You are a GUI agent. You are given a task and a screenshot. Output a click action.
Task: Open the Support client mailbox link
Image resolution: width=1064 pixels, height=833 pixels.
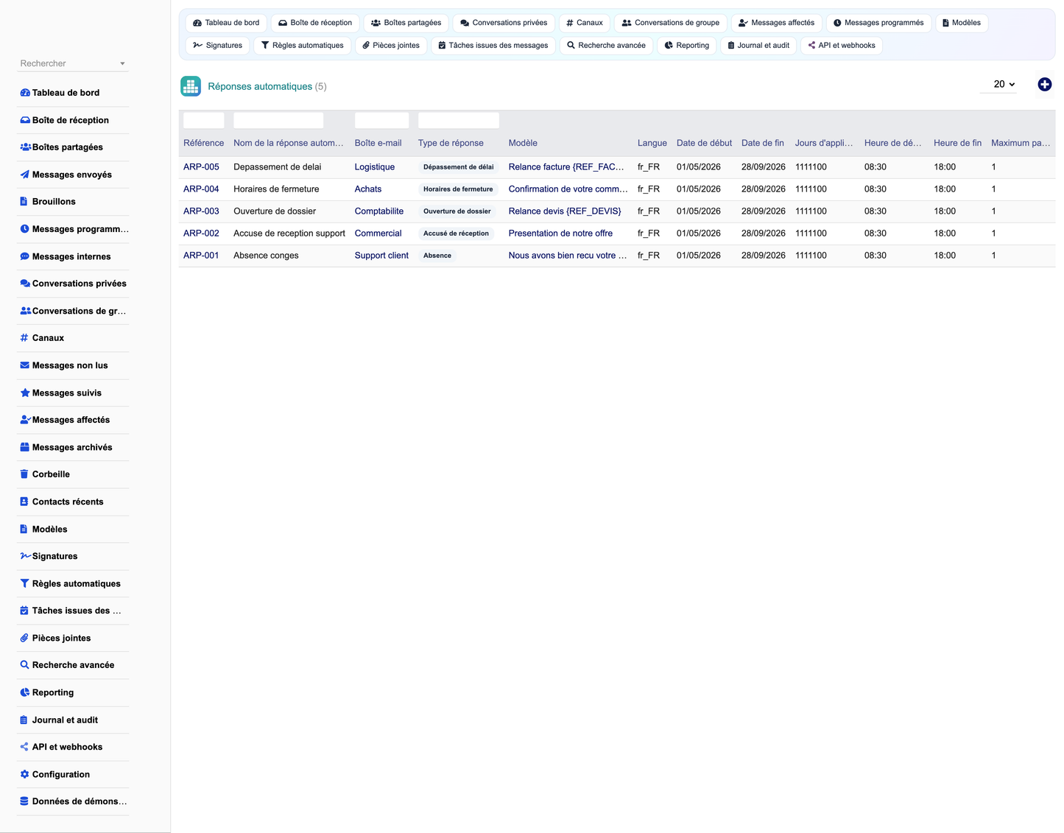[381, 256]
